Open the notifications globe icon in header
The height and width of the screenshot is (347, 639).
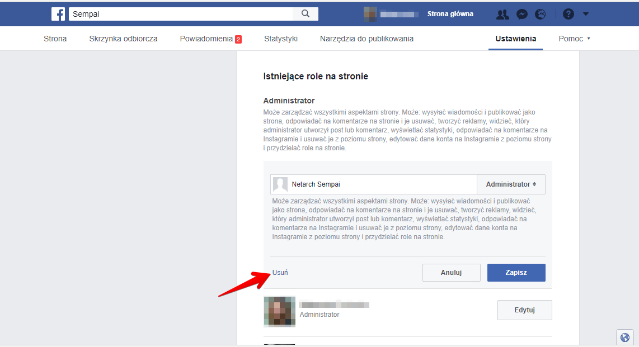[x=541, y=14]
